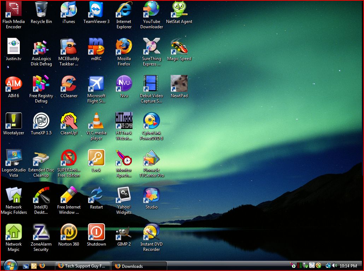This screenshot has width=364, height=271.
Task: Select the Justin.tv file icon
Action: pyautogui.click(x=13, y=46)
